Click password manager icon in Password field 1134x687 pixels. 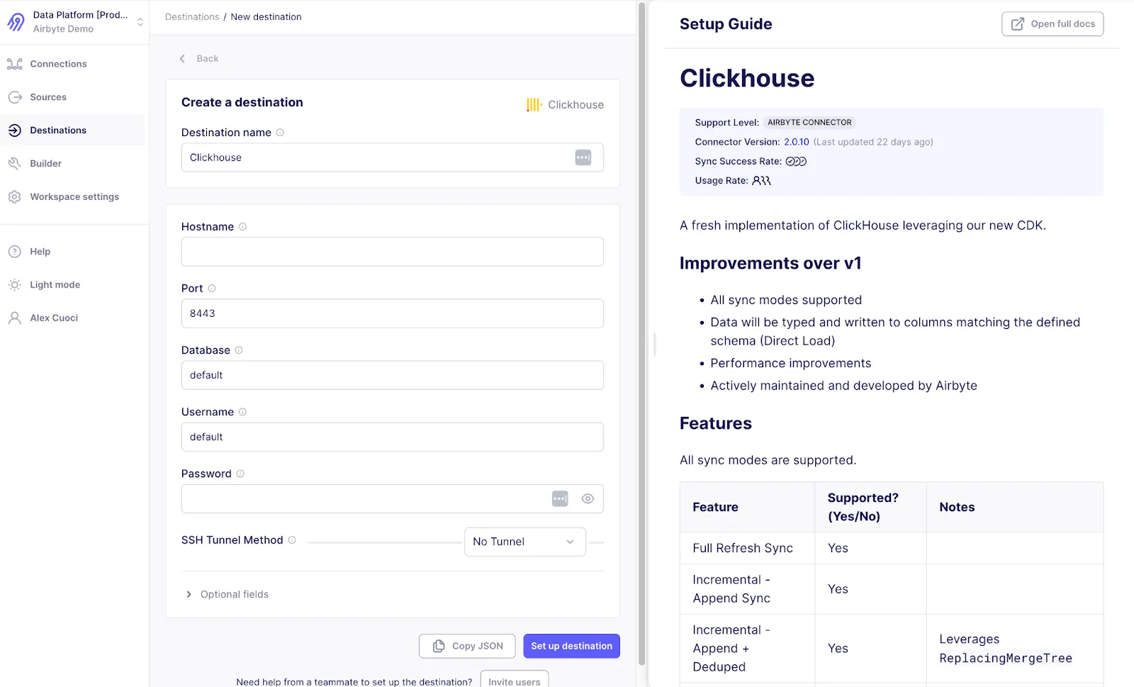pyautogui.click(x=560, y=498)
